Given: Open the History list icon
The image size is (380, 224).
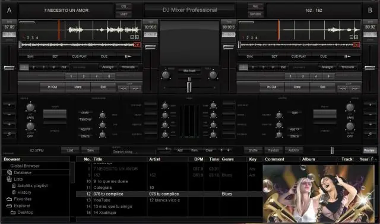Looking at the screenshot, I should pyautogui.click(x=14, y=193).
